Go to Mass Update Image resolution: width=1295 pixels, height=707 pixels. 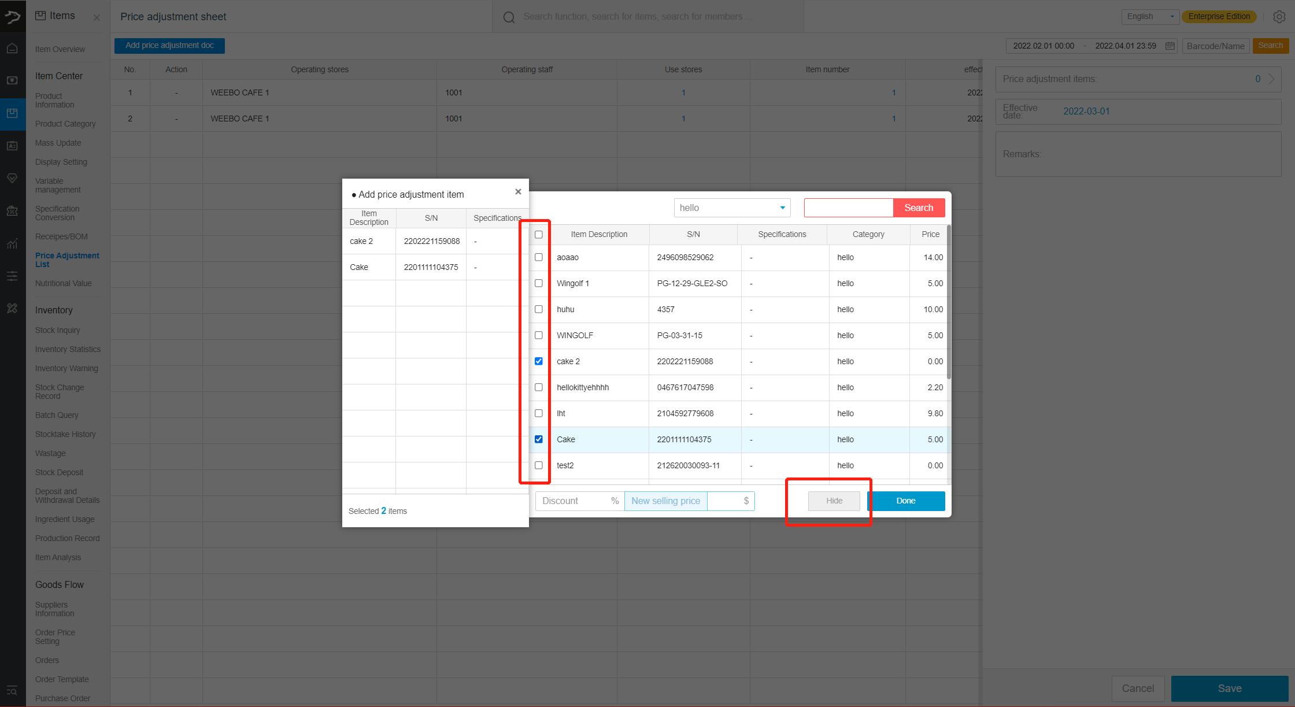click(x=58, y=143)
